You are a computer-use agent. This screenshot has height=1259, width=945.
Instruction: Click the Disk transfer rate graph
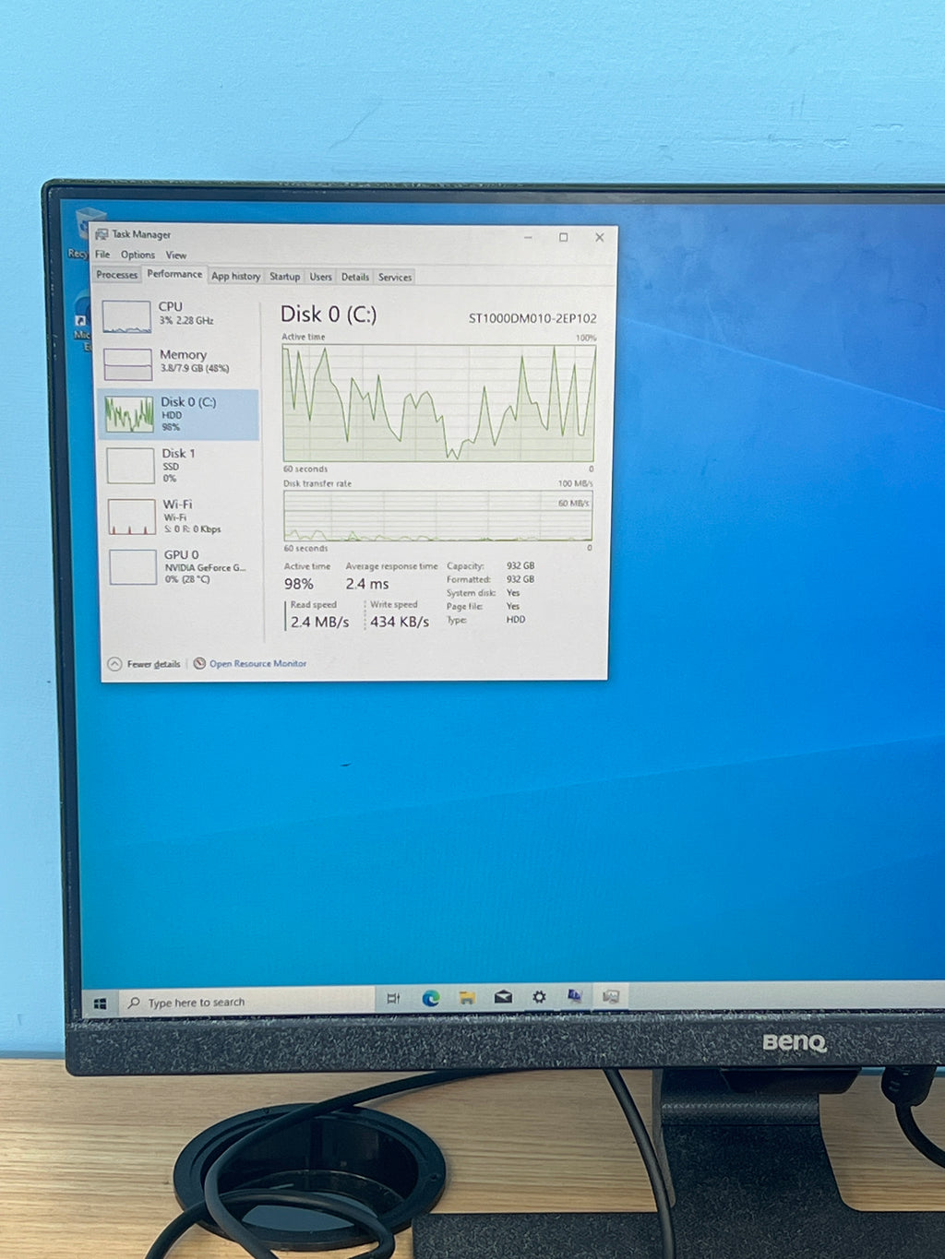click(438, 516)
